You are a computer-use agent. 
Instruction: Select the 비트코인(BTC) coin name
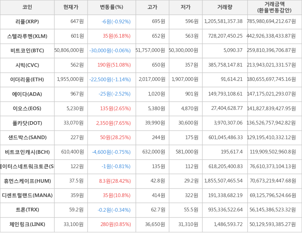[27, 51]
